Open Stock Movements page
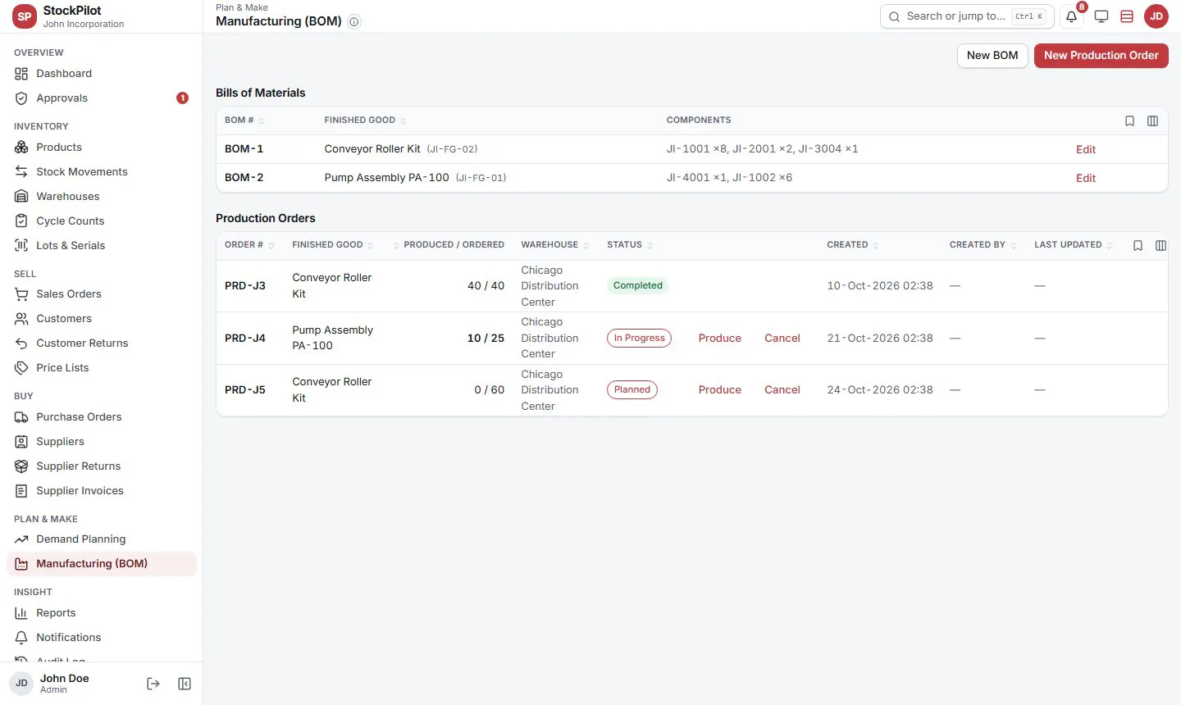1181x705 pixels. tap(102, 172)
